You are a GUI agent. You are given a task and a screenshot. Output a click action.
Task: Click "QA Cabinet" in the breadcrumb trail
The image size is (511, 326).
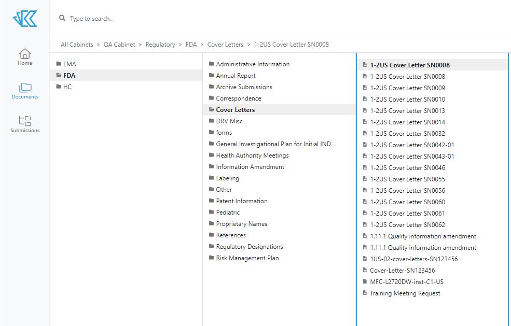point(119,45)
